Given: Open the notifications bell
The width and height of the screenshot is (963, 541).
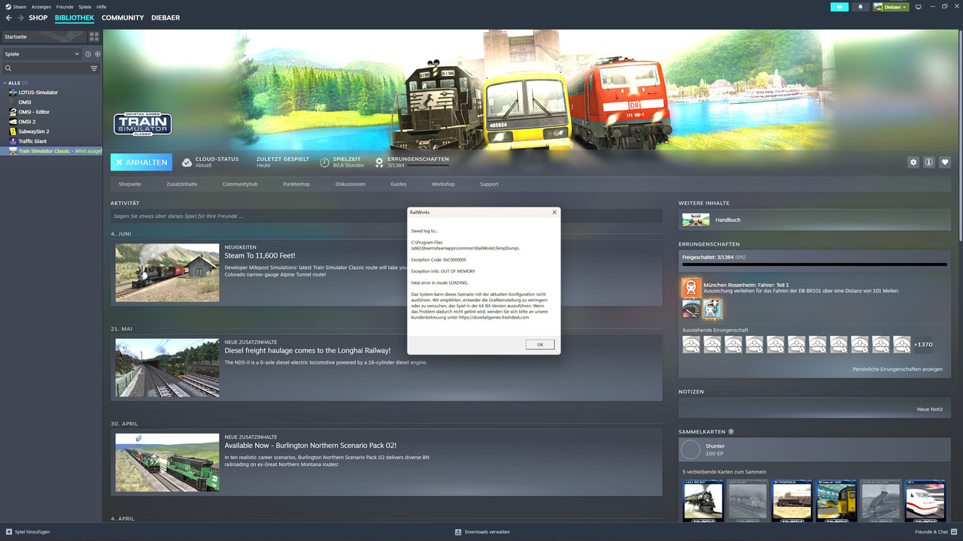Looking at the screenshot, I should click(861, 7).
